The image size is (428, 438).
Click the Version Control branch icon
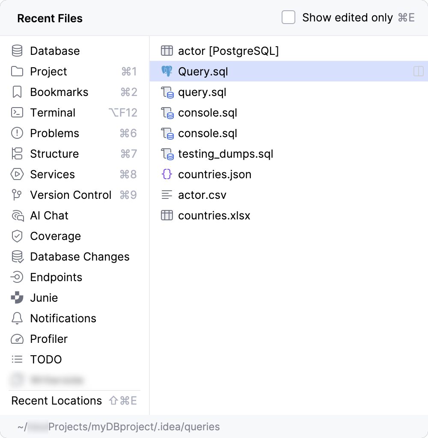click(17, 195)
